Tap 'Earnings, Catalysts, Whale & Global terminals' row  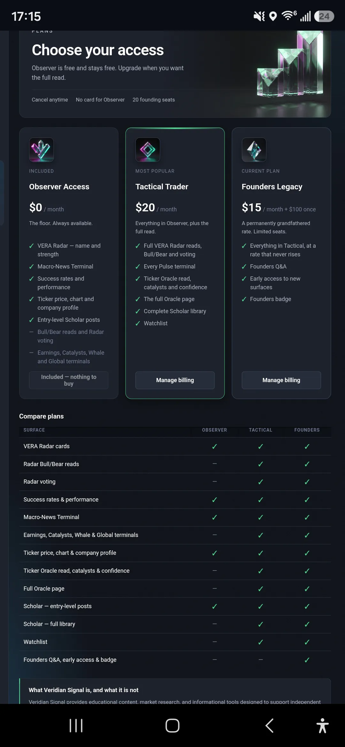(175, 535)
